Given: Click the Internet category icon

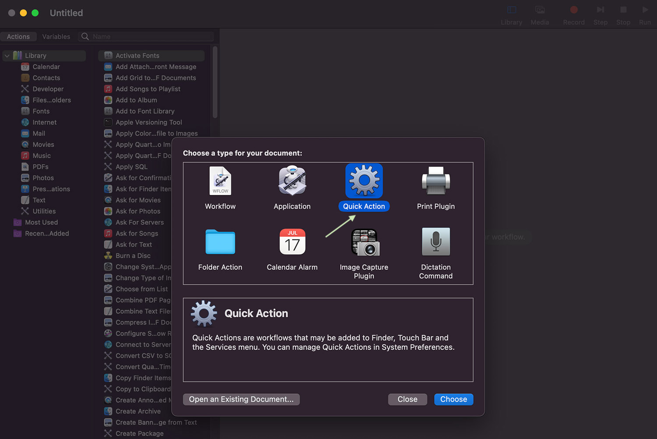Looking at the screenshot, I should [x=25, y=122].
